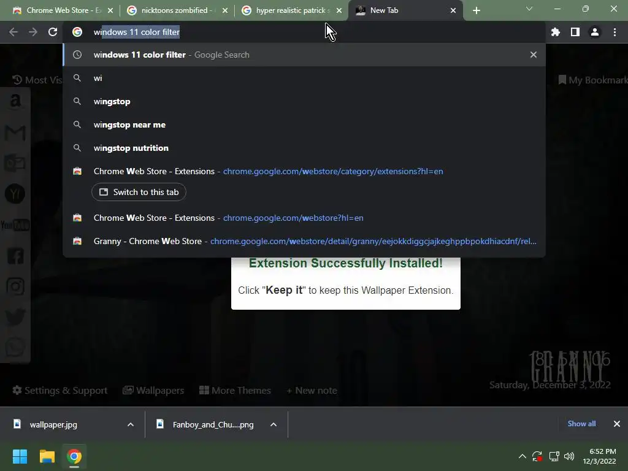
Task: Open File Explorer from the taskbar
Action: click(x=47, y=456)
